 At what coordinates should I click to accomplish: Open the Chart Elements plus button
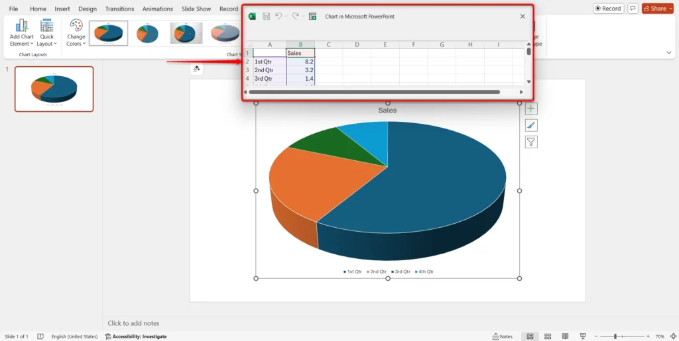pos(531,109)
